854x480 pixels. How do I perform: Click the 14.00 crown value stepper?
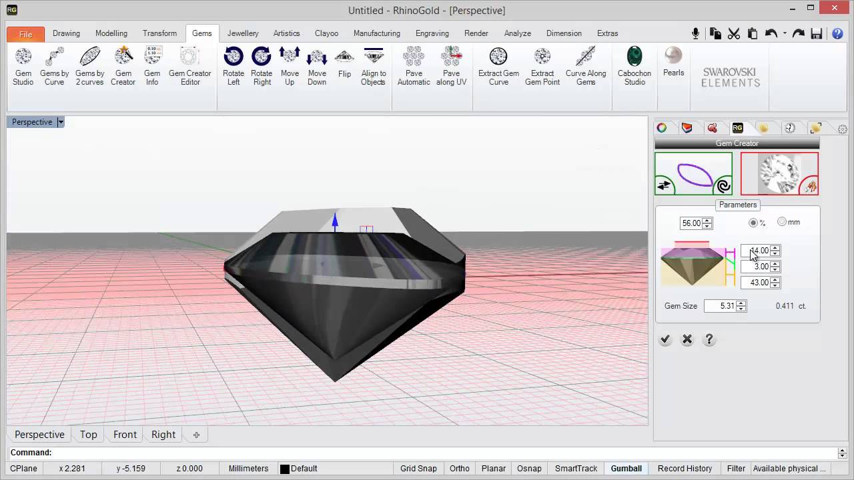point(775,251)
